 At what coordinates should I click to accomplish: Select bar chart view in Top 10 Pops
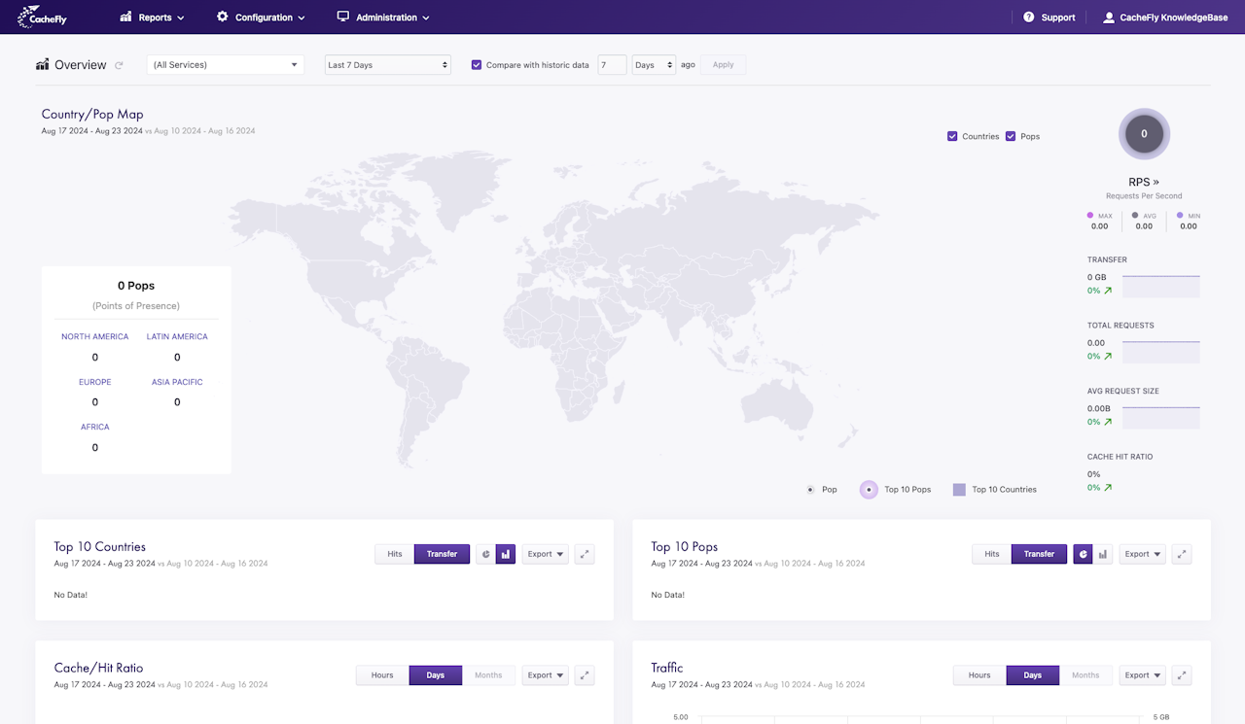pos(1103,554)
